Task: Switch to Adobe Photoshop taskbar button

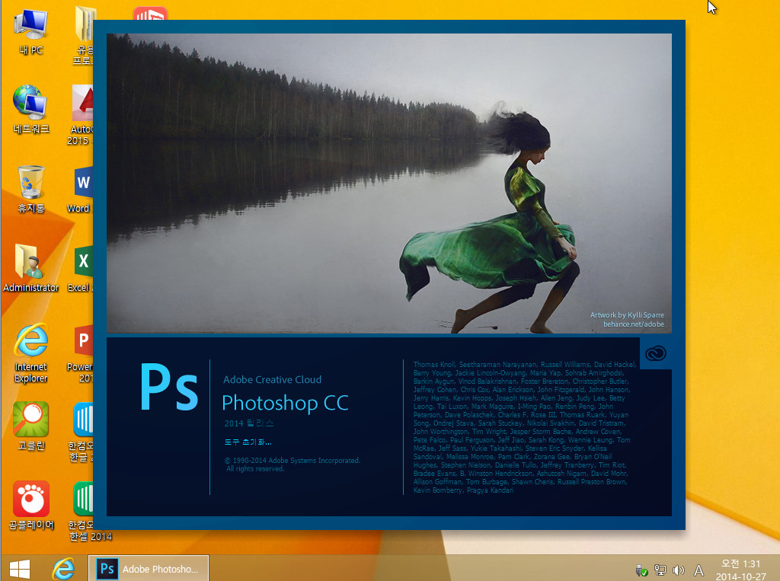Action: coord(149,569)
